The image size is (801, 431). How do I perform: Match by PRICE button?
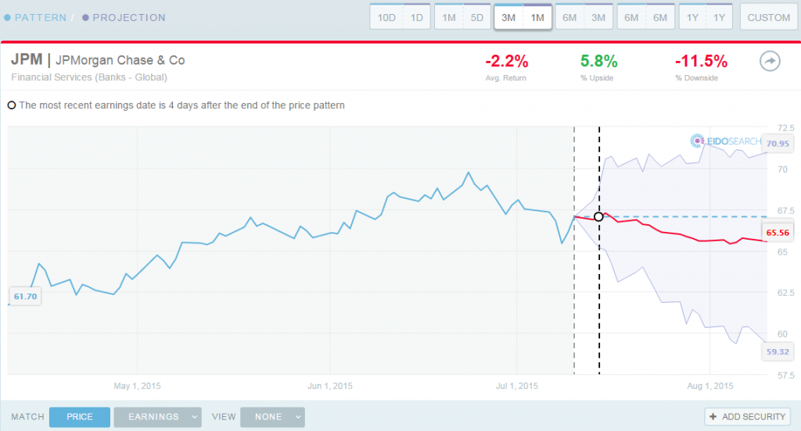point(80,417)
